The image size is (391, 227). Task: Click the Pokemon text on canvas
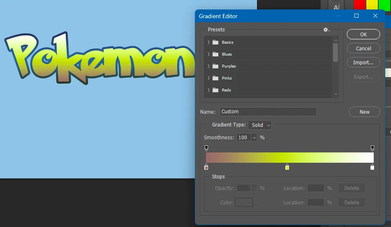click(100, 59)
